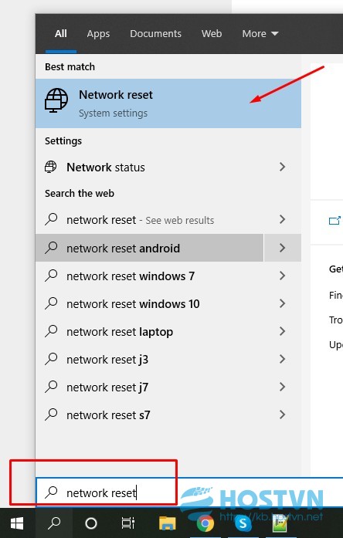Screen dimensions: 343x538
Task: Click the Network status globe icon
Action: [x=50, y=167]
